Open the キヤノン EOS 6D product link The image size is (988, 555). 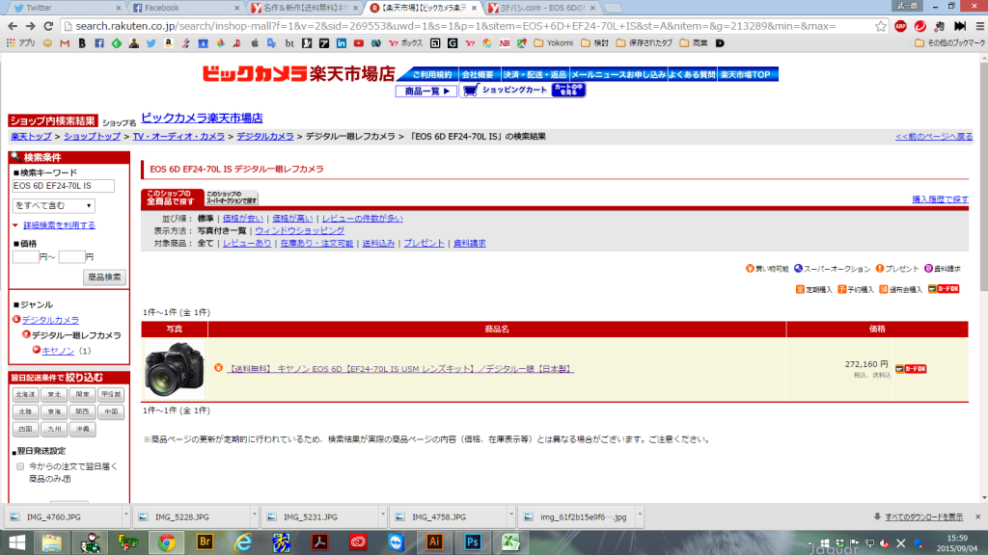click(400, 369)
